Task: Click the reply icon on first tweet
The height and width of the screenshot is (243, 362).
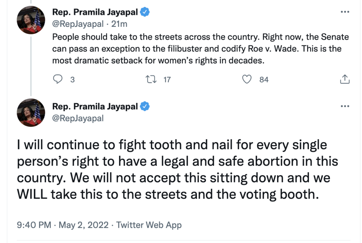Action: pyautogui.click(x=58, y=80)
